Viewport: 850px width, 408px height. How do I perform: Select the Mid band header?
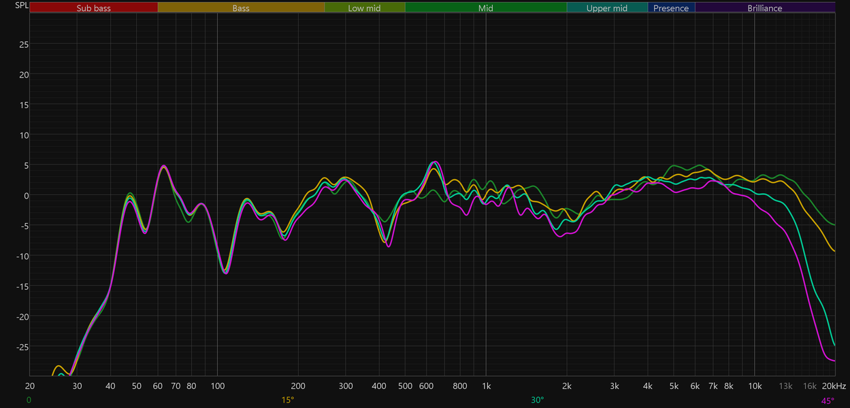click(486, 7)
